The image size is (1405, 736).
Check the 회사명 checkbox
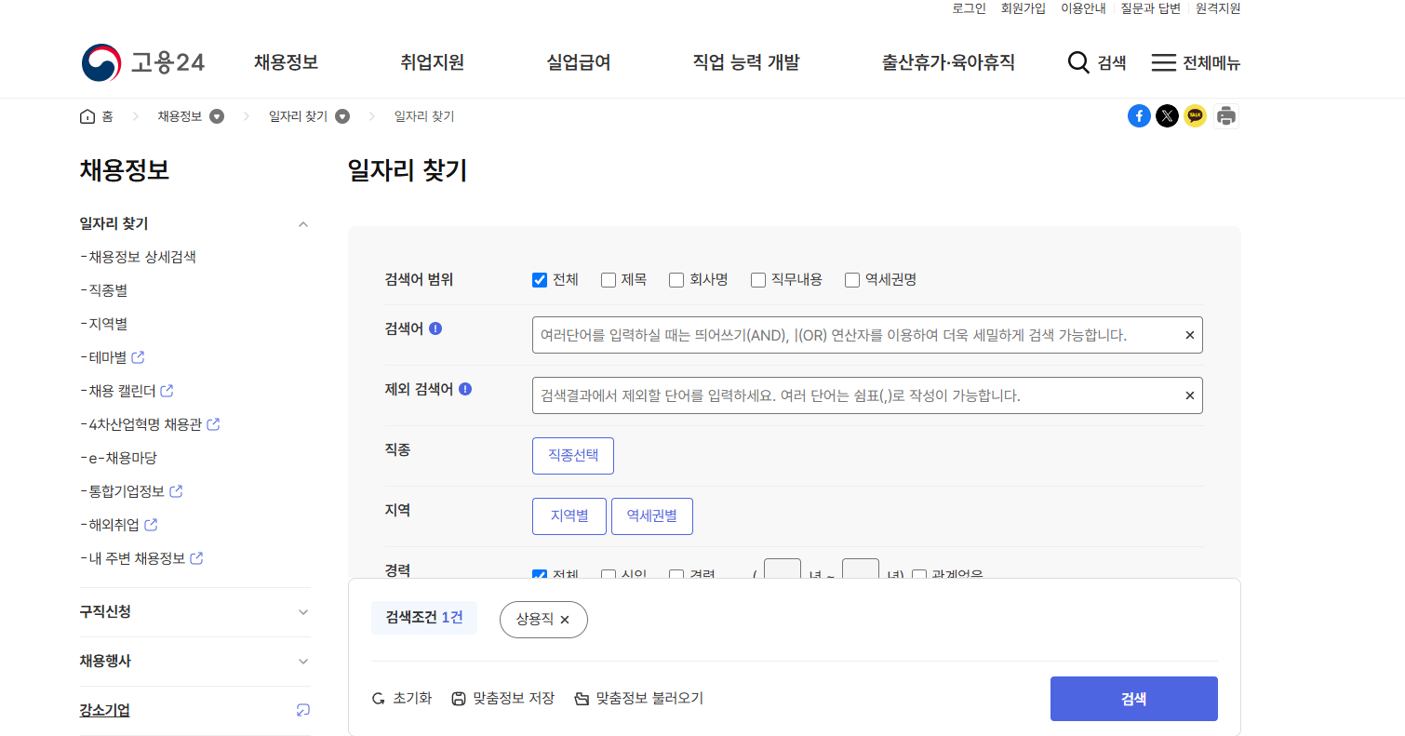(x=676, y=279)
